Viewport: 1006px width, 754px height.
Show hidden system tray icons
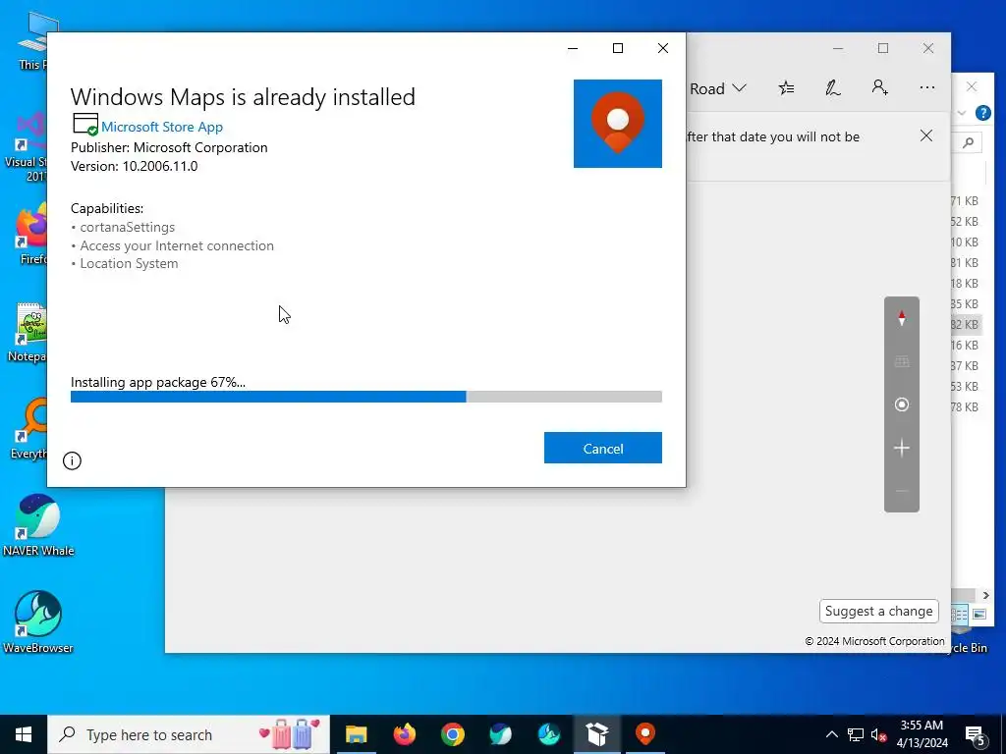[x=831, y=734]
